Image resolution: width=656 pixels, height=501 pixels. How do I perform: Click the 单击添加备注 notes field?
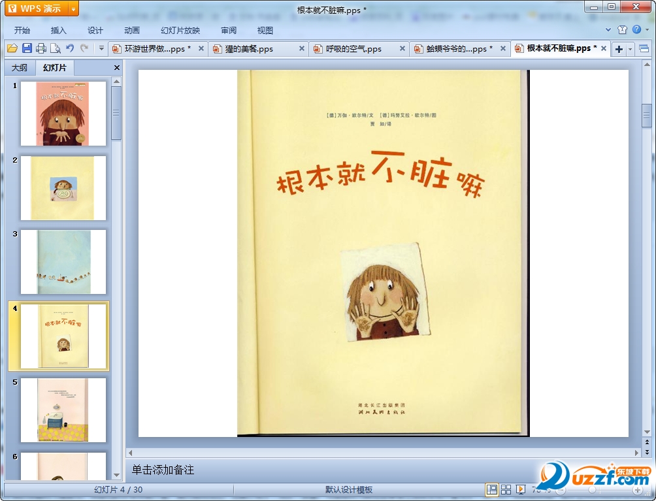[335, 470]
